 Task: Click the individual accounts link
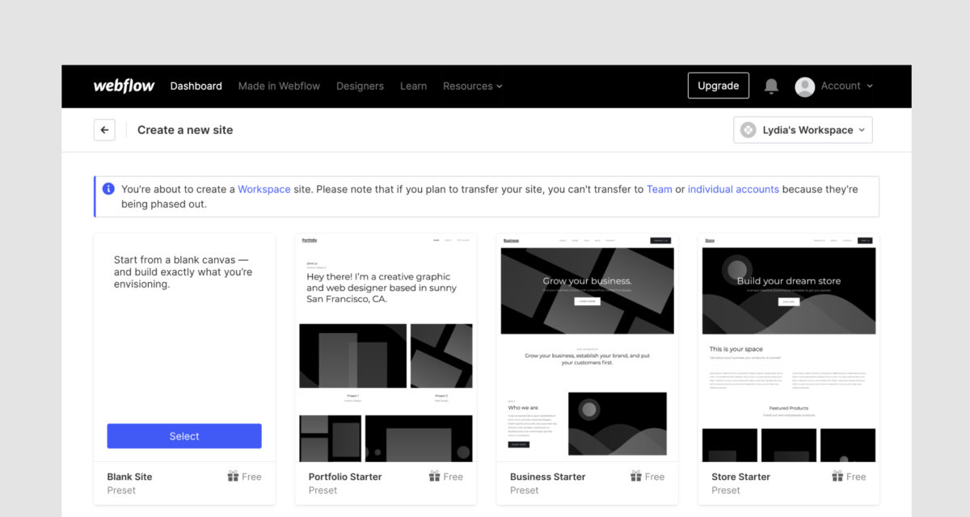[733, 188]
